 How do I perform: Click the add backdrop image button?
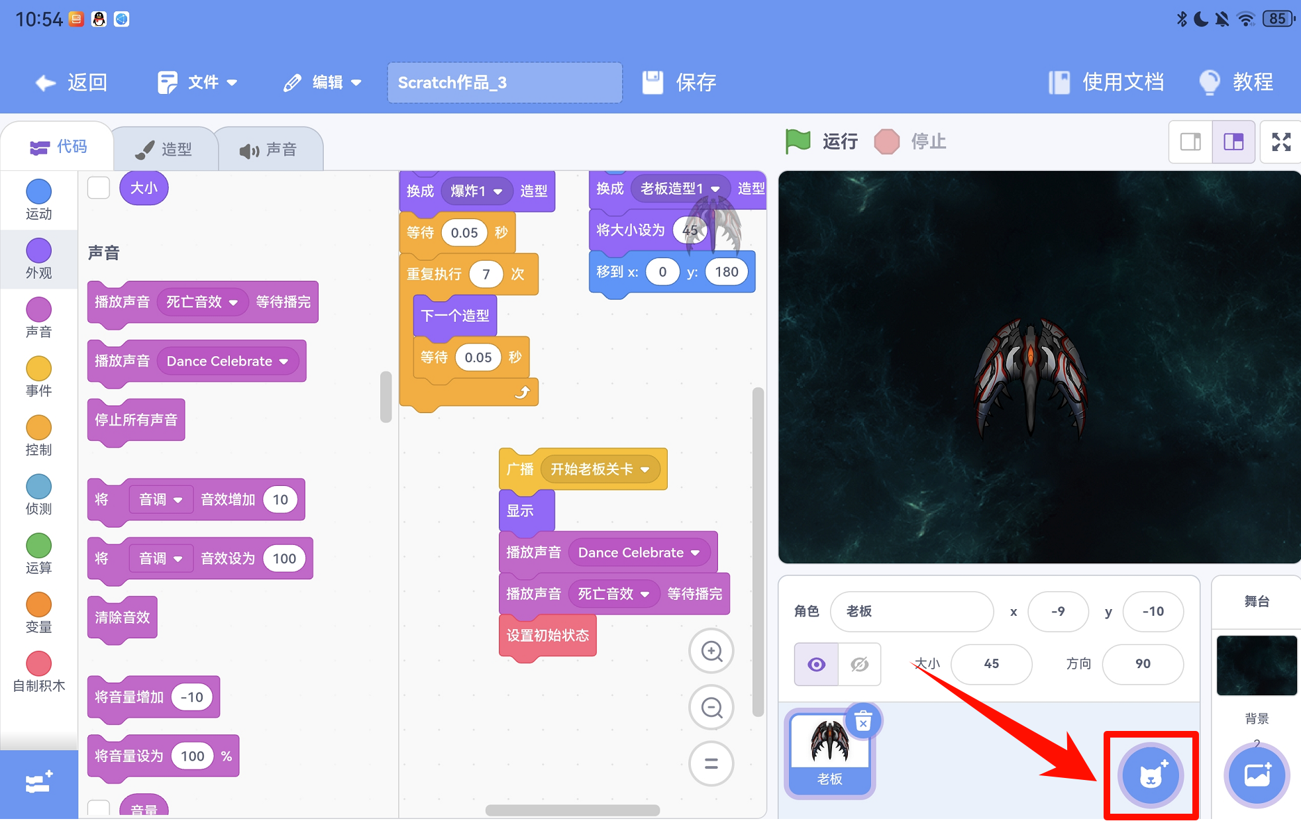pyautogui.click(x=1256, y=775)
